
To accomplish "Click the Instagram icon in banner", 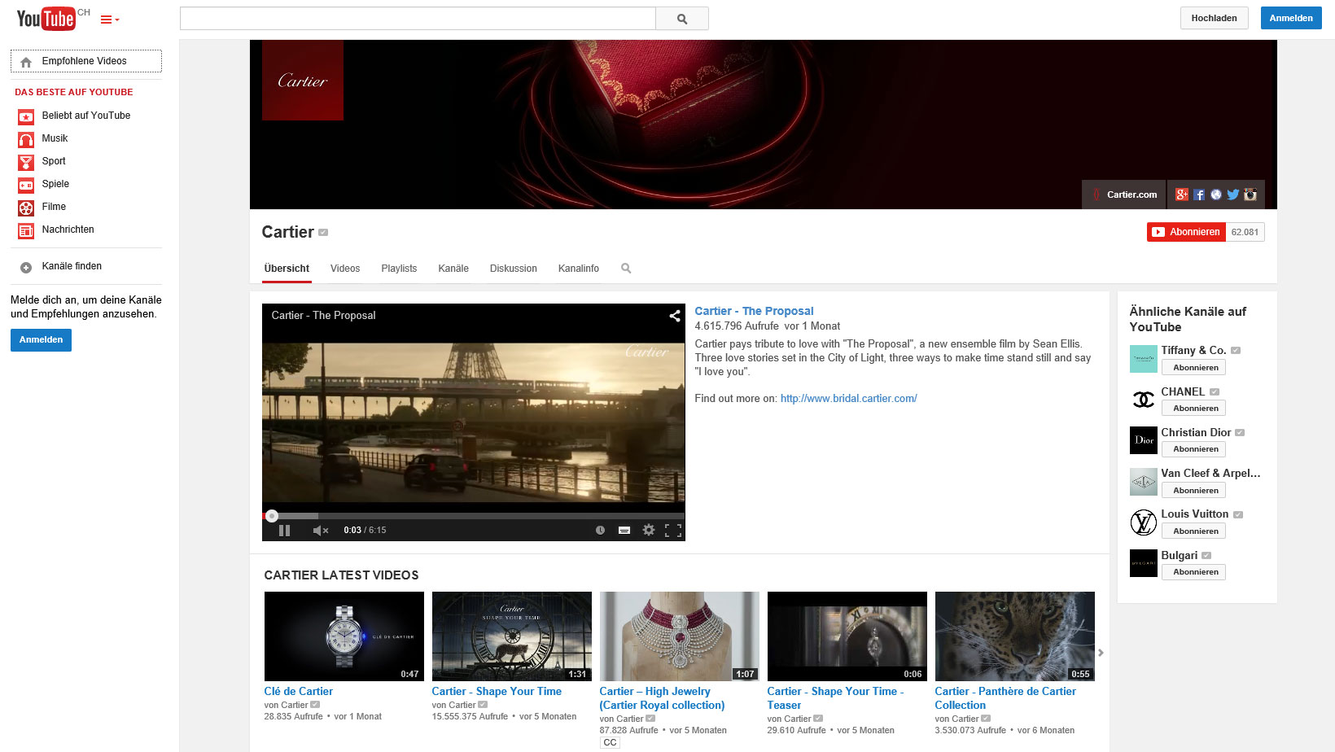I will click(x=1250, y=195).
